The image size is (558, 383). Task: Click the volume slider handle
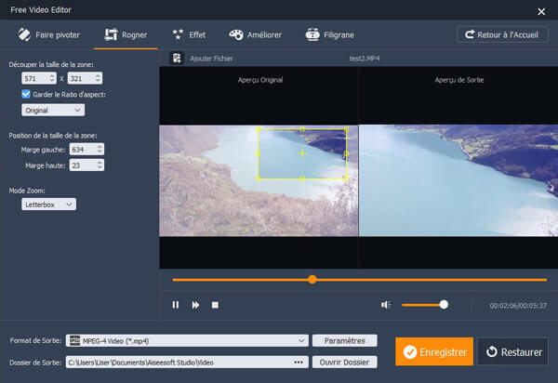(444, 304)
